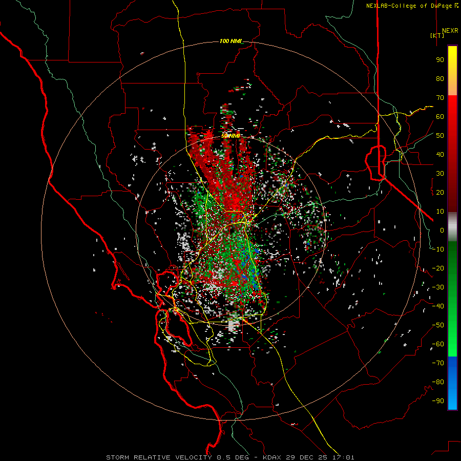The width and height of the screenshot is (461, 461).
Task: Click the positive 30 tick label on the scale
Action: (440, 174)
